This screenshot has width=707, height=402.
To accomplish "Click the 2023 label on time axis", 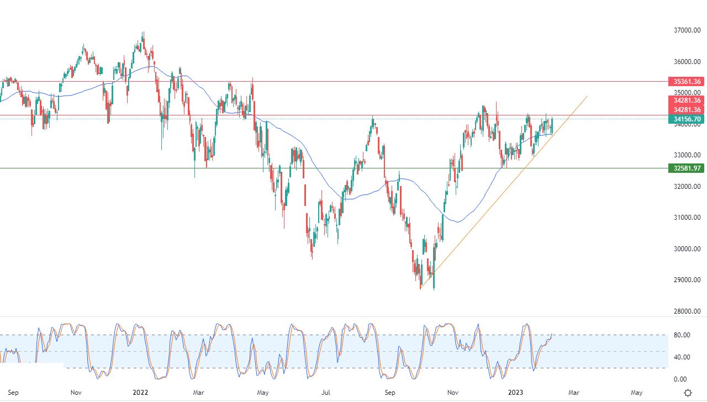I will coord(514,393).
